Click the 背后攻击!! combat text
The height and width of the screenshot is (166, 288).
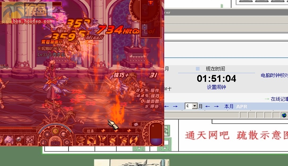[x=52, y=42]
